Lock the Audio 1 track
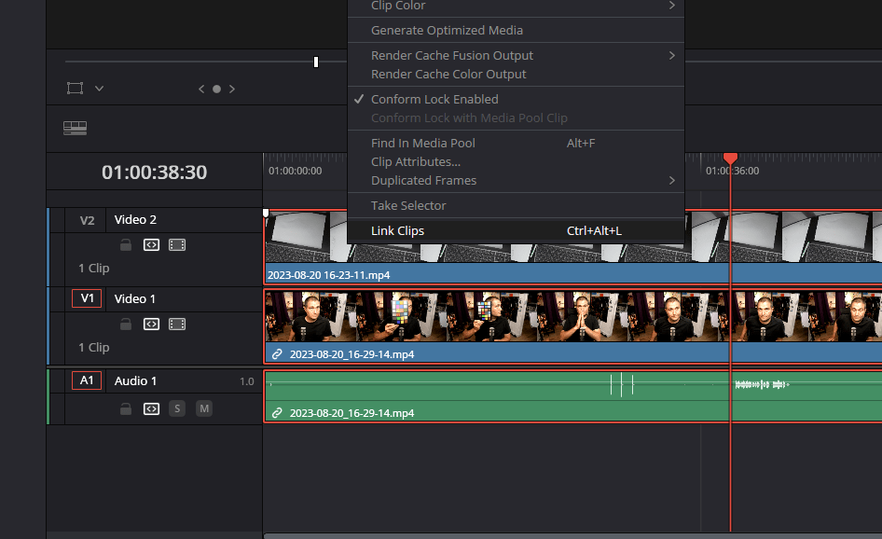Image resolution: width=882 pixels, height=539 pixels. [x=126, y=409]
